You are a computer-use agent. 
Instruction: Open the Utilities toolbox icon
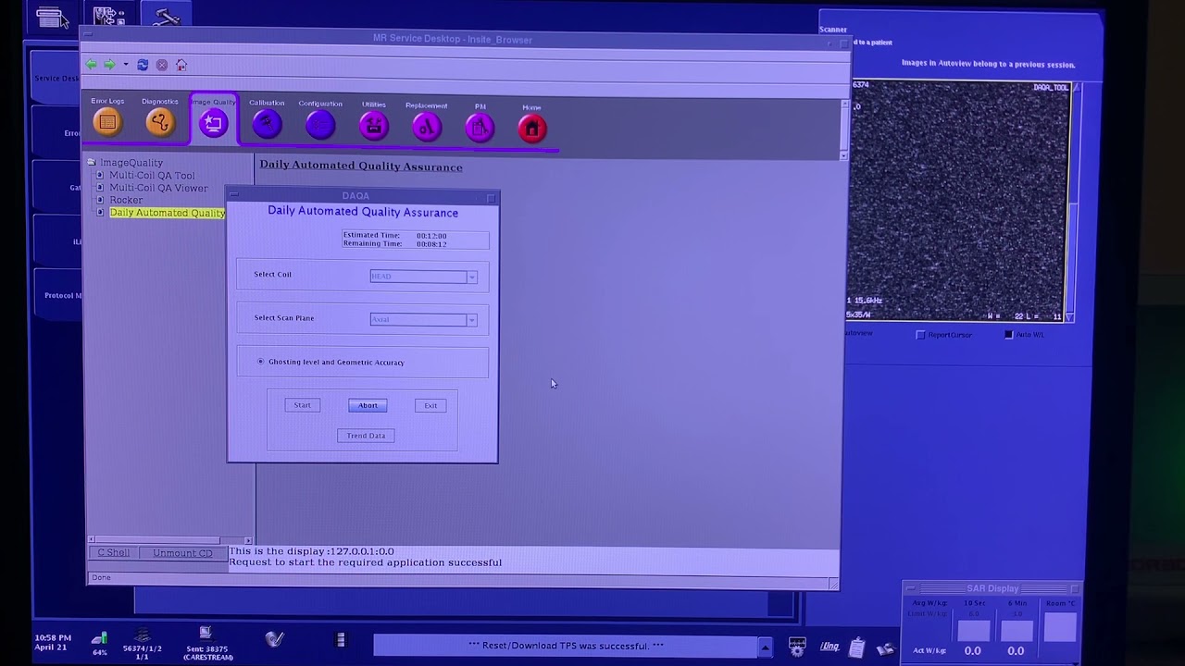(x=374, y=125)
